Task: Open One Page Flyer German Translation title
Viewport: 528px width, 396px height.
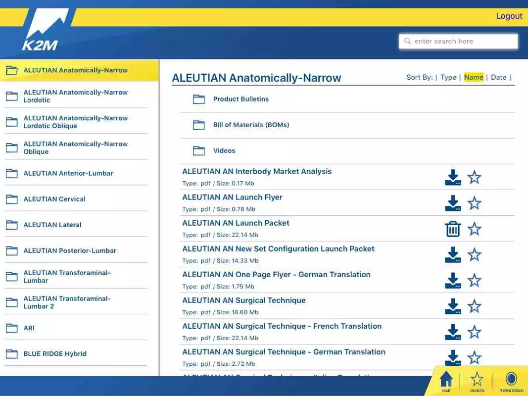Action: 276,274
